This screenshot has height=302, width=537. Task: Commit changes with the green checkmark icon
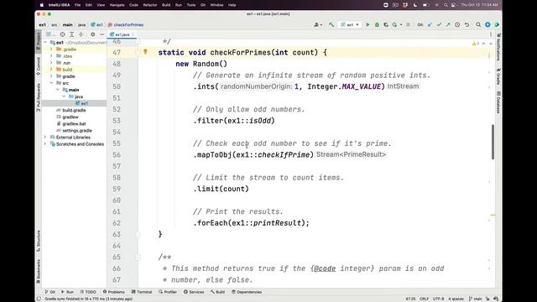pos(439,24)
